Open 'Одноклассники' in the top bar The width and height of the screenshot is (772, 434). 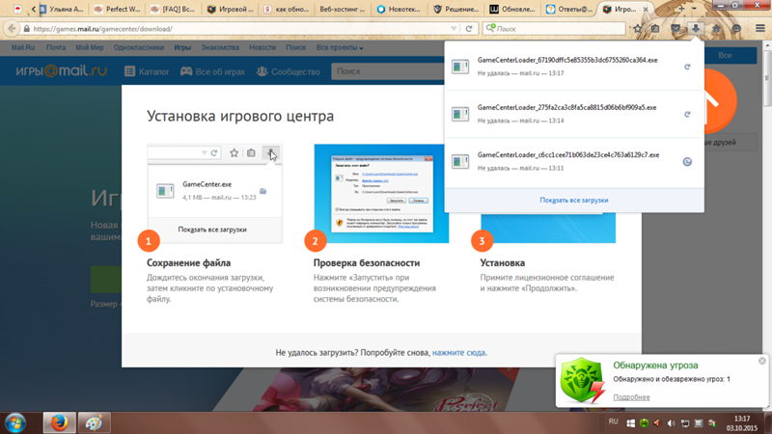point(138,47)
